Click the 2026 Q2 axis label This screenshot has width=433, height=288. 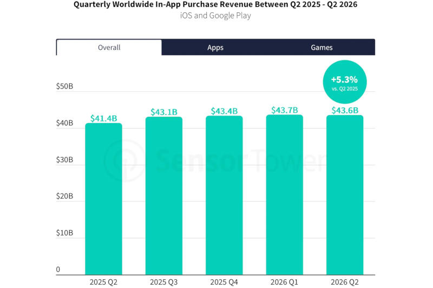tap(345, 282)
